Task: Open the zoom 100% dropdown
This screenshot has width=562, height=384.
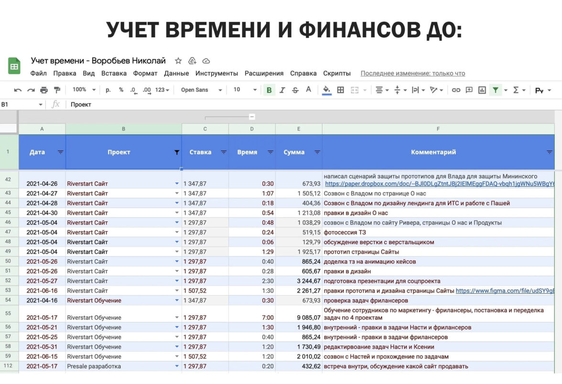Action: [x=84, y=90]
